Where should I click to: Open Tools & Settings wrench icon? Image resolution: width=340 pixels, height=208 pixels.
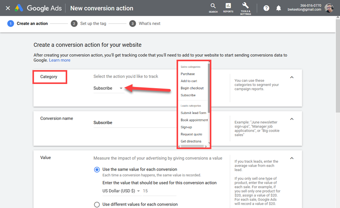click(x=245, y=7)
